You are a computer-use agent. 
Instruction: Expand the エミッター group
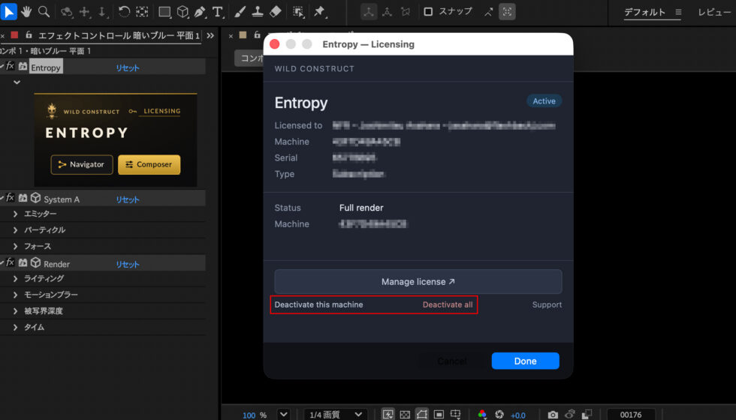tap(16, 214)
